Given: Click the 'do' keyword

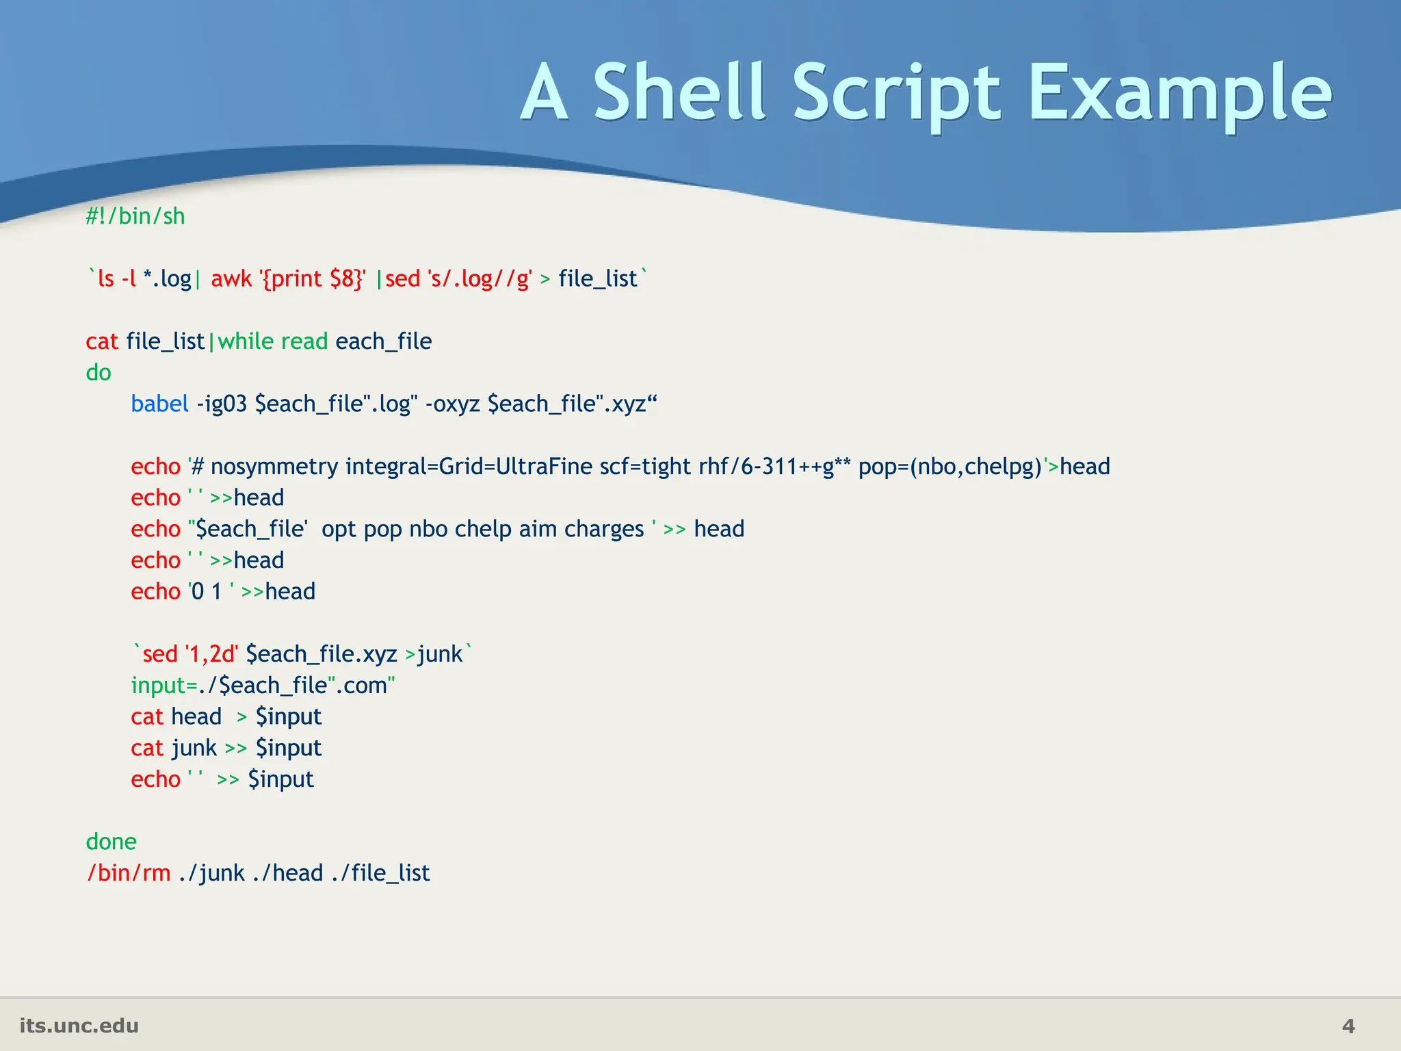Looking at the screenshot, I should point(99,373).
